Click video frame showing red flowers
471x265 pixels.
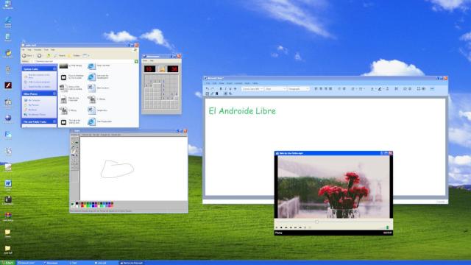(333, 187)
